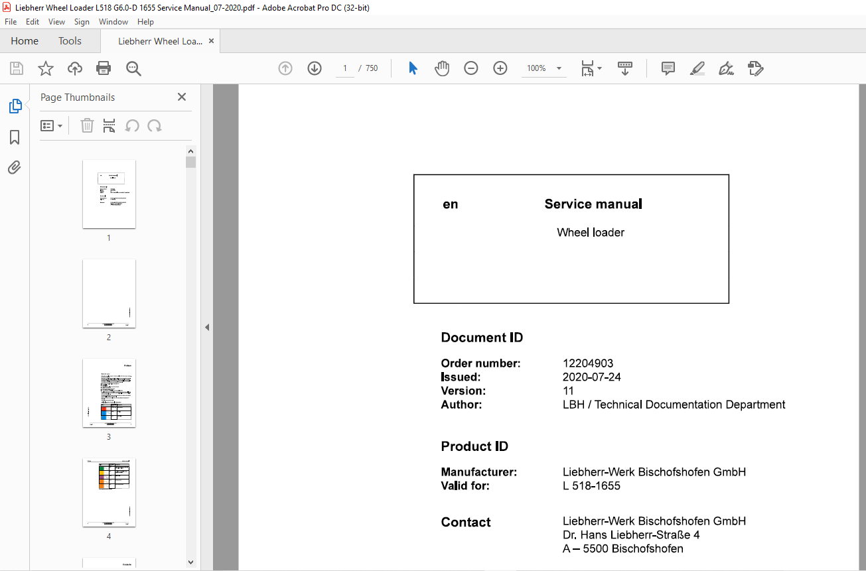Screen dimensions: 866x571
Task: Click the 'Service manual' heading
Action: click(593, 204)
